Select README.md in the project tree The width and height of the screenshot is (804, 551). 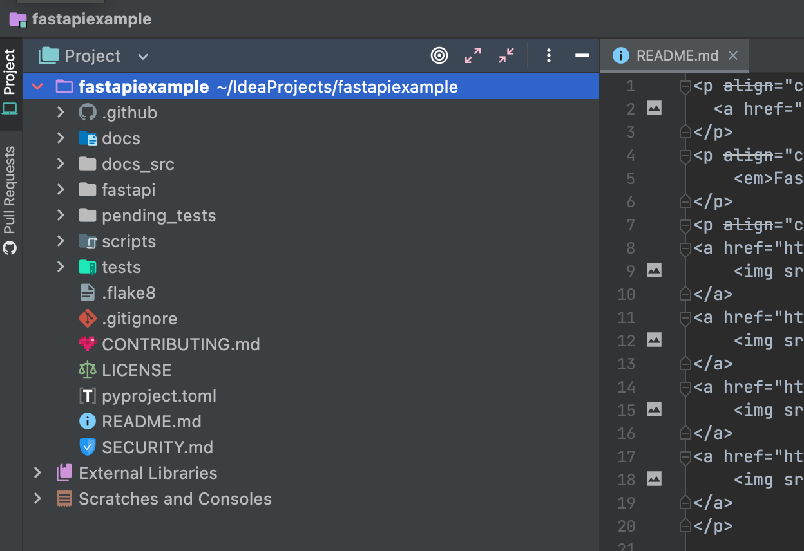click(x=151, y=422)
